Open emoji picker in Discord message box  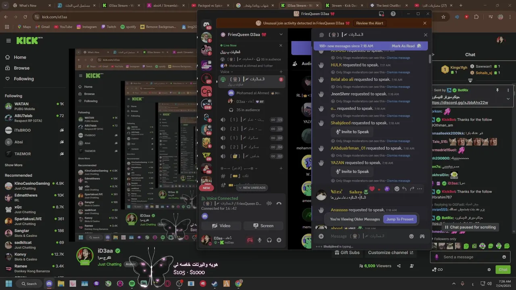(x=412, y=236)
